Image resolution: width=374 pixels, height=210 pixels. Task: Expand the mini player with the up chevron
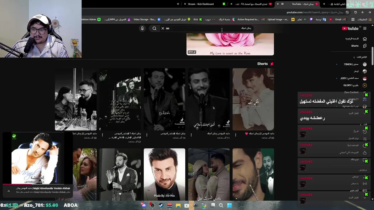8,191
